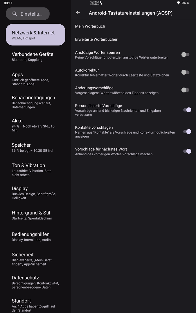Select Netzwerk & Internet settings
196x313 pixels.
pyautogui.click(x=35, y=35)
